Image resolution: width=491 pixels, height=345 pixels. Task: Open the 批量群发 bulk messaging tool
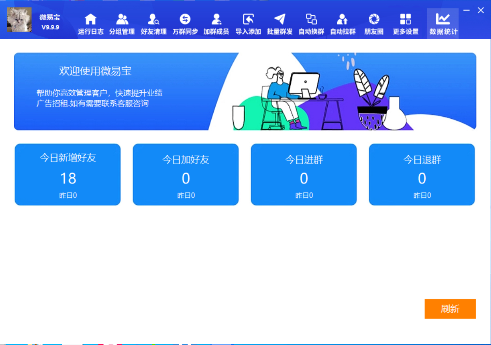pos(279,24)
